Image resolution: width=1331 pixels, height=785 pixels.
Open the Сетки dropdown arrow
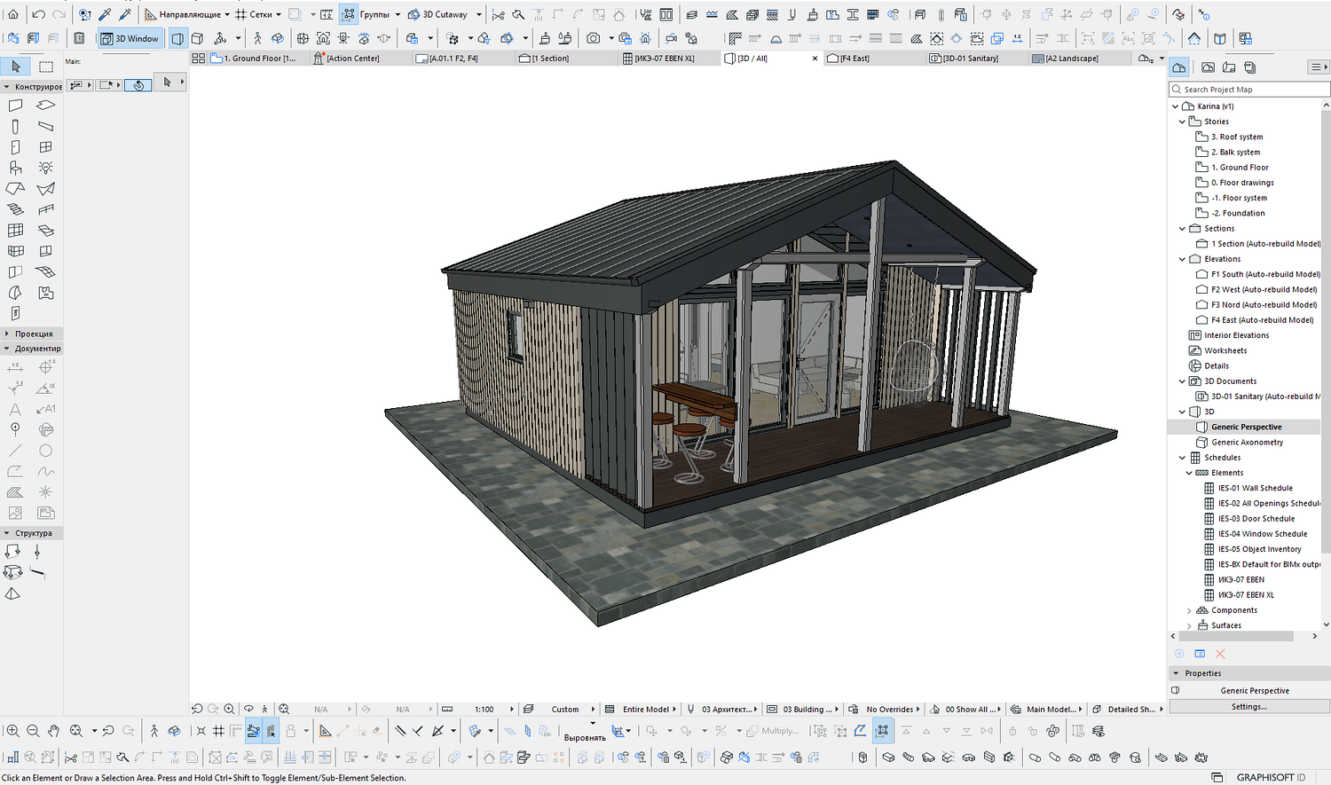pos(279,14)
